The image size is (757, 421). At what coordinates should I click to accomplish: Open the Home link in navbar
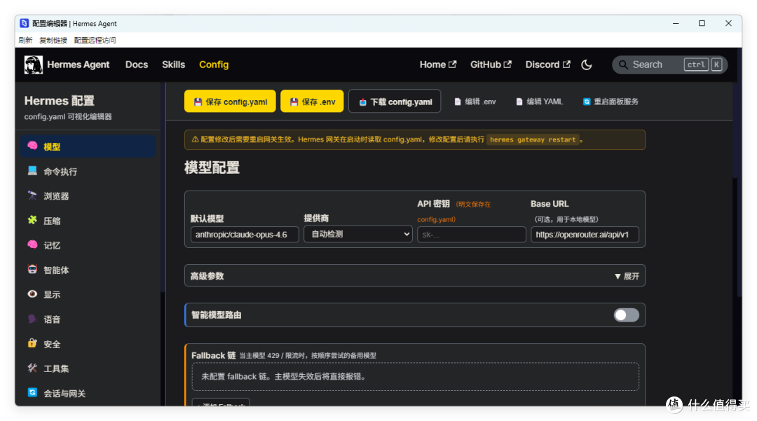[438, 64]
